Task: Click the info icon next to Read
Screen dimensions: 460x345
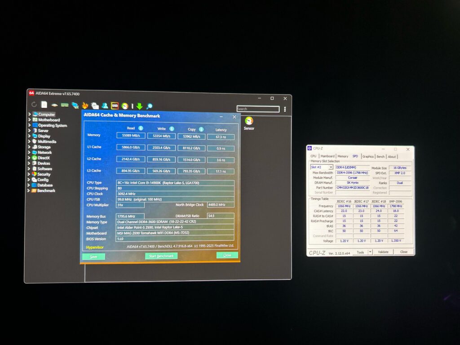Action: pyautogui.click(x=141, y=128)
